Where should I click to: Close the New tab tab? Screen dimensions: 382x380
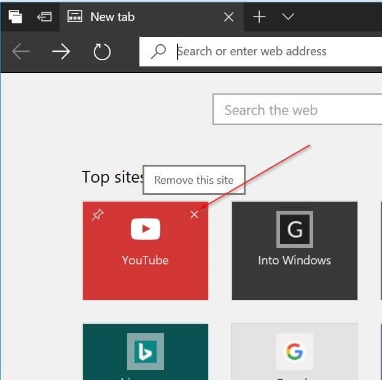tap(228, 17)
